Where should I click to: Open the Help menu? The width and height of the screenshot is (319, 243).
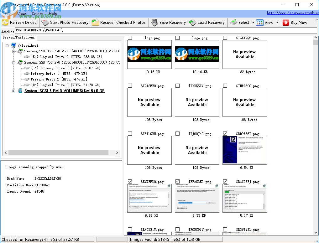pos(53,14)
